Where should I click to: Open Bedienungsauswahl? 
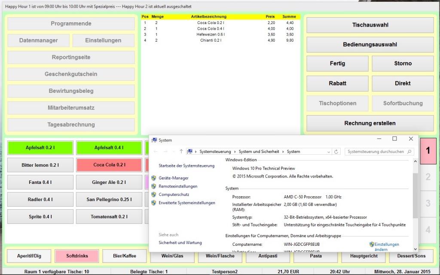370,44
